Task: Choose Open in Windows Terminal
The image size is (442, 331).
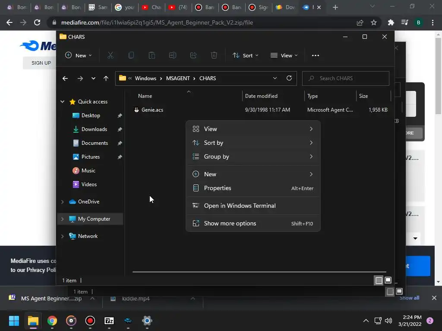Action: click(253, 206)
